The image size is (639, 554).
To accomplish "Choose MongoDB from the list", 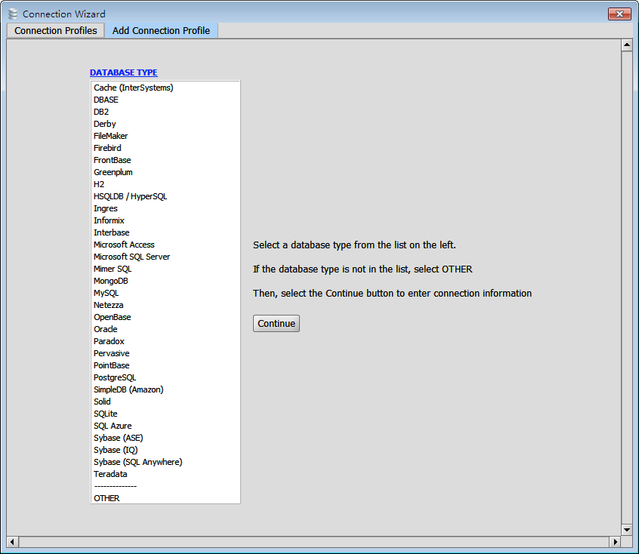I will coord(165,281).
